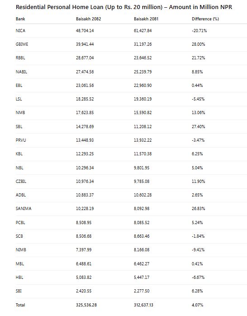
Task: Click the CZBIL bank row label
Action: coord(21,182)
